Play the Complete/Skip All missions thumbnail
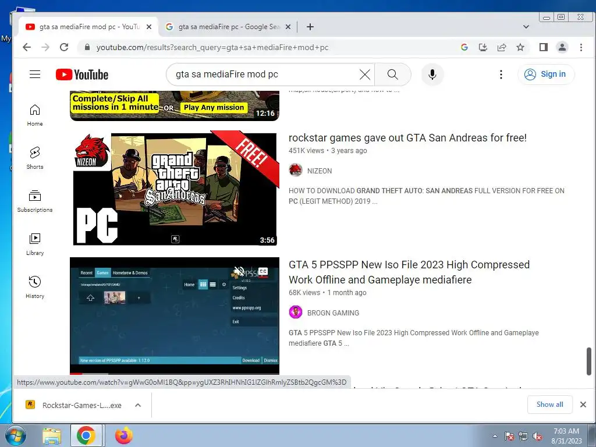Image resolution: width=596 pixels, height=447 pixels. point(175,106)
